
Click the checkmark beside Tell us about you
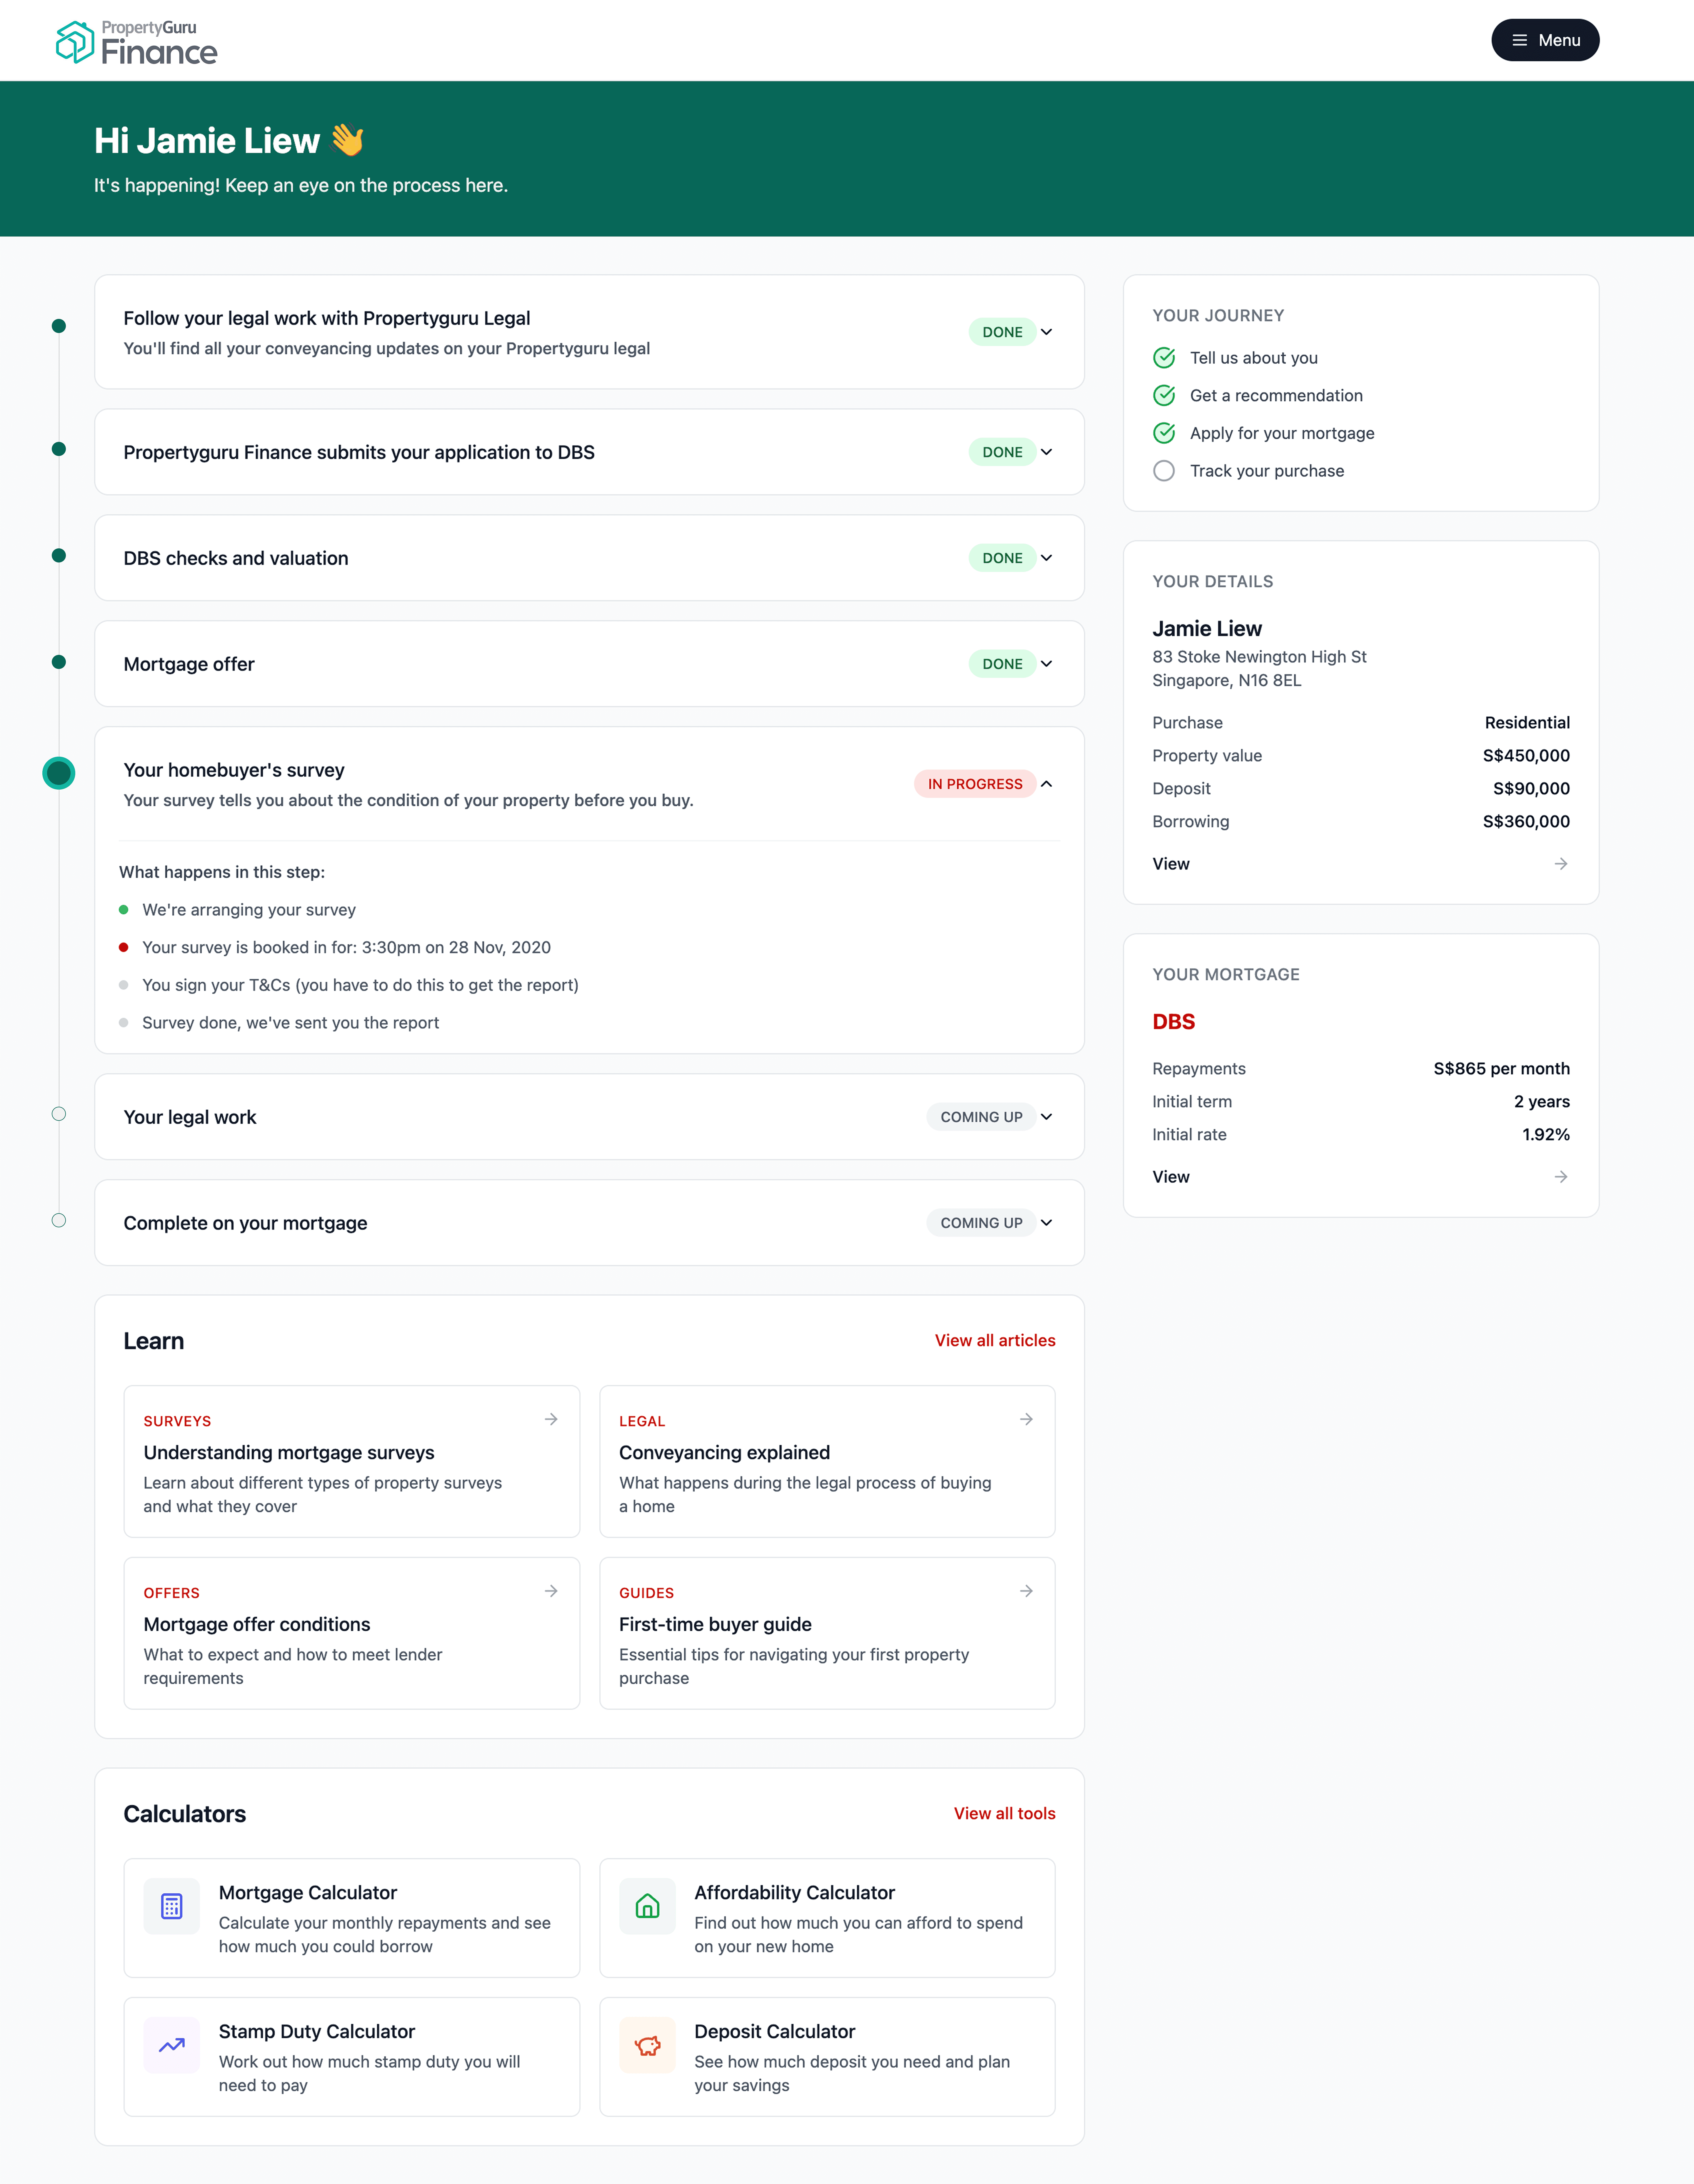point(1164,358)
